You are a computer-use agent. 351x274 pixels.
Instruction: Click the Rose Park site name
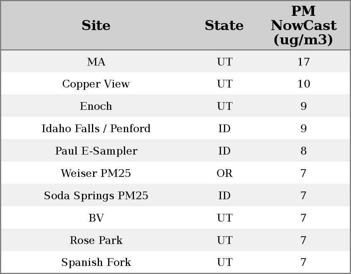96,240
